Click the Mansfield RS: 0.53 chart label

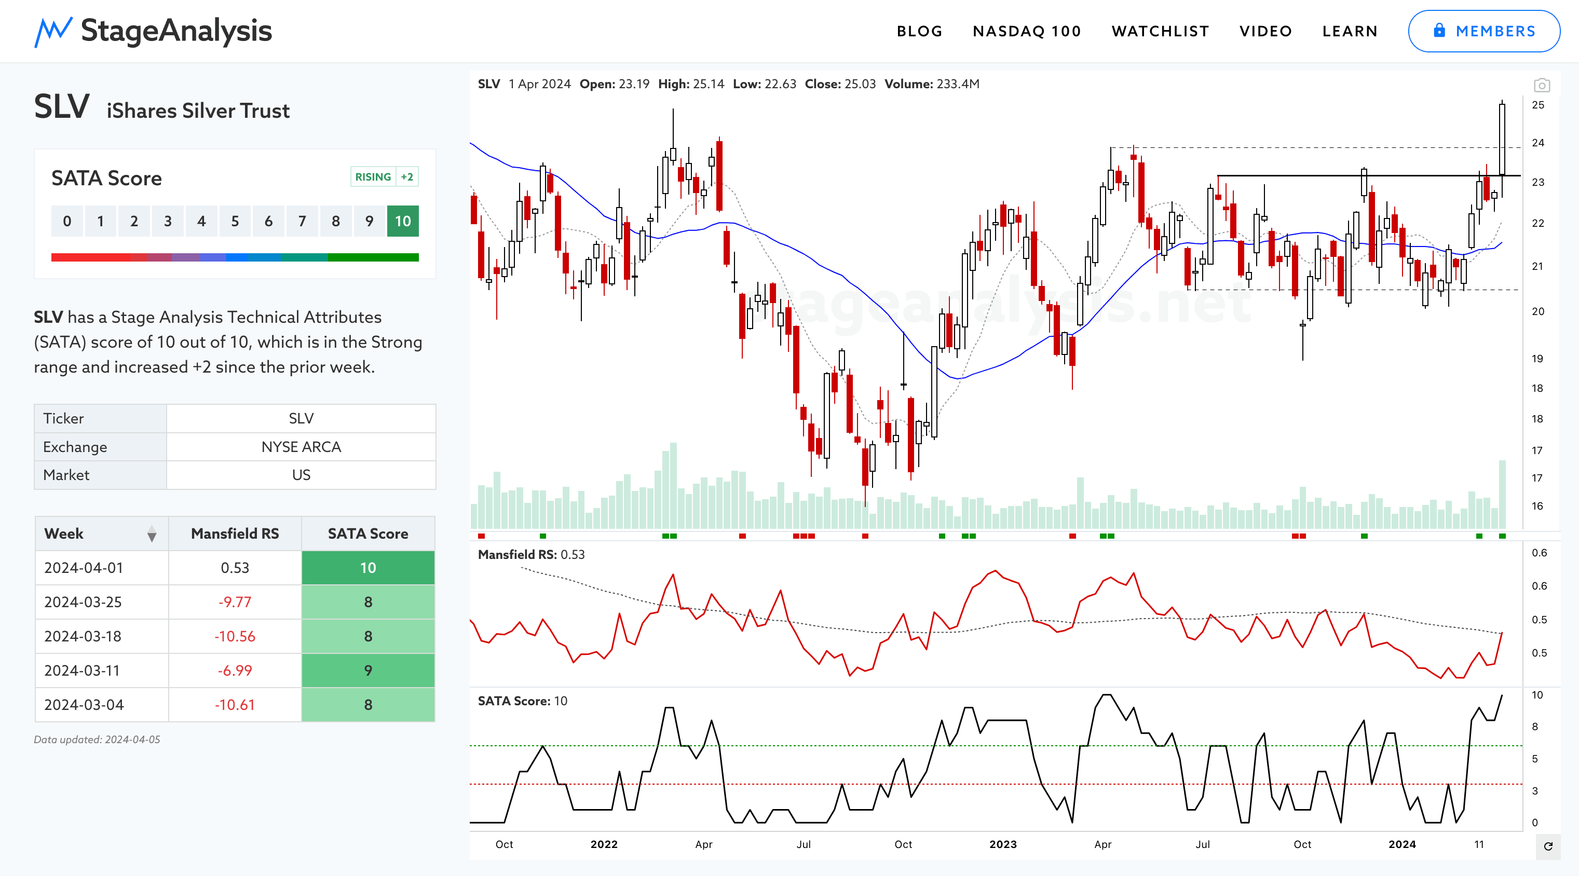click(531, 555)
